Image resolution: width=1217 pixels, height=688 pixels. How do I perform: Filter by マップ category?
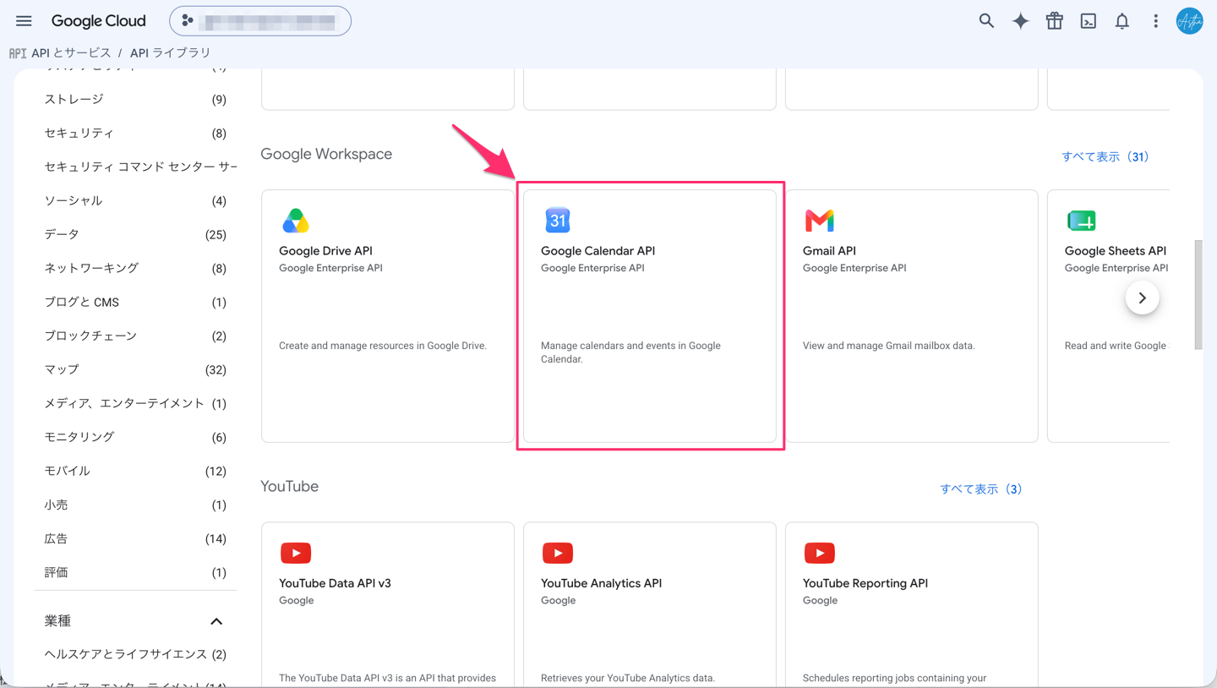tap(135, 370)
